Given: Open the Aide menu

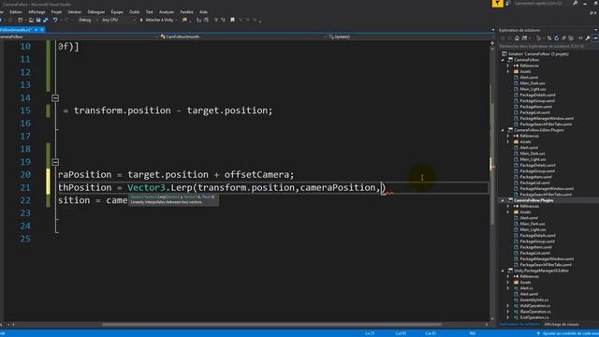Looking at the screenshot, I should (203, 12).
